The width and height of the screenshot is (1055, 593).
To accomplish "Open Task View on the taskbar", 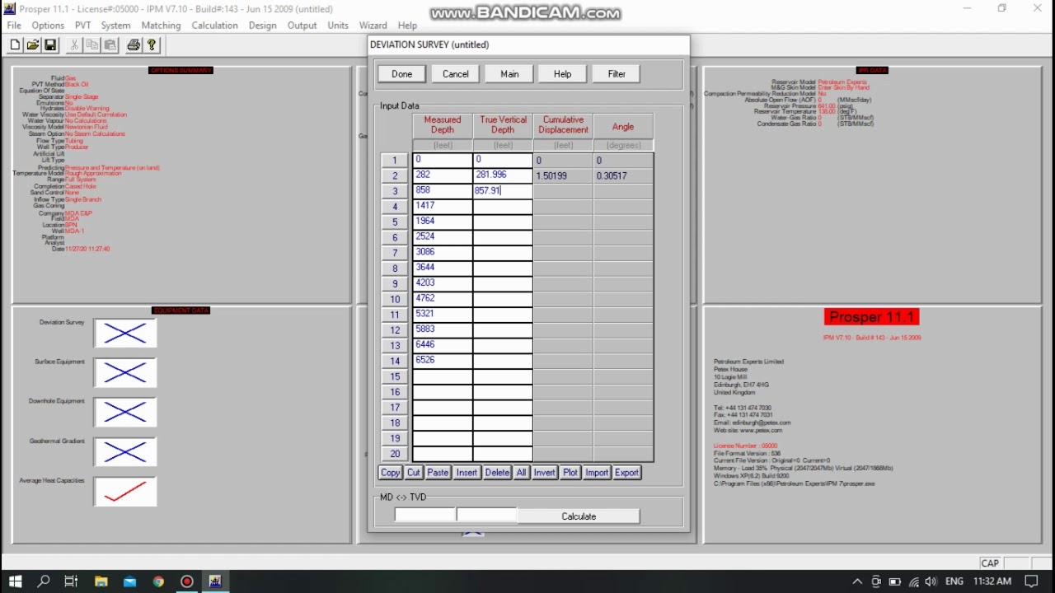I will [71, 581].
